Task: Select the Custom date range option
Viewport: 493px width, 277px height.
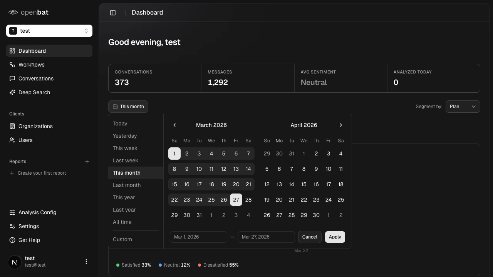Action: click(x=122, y=239)
